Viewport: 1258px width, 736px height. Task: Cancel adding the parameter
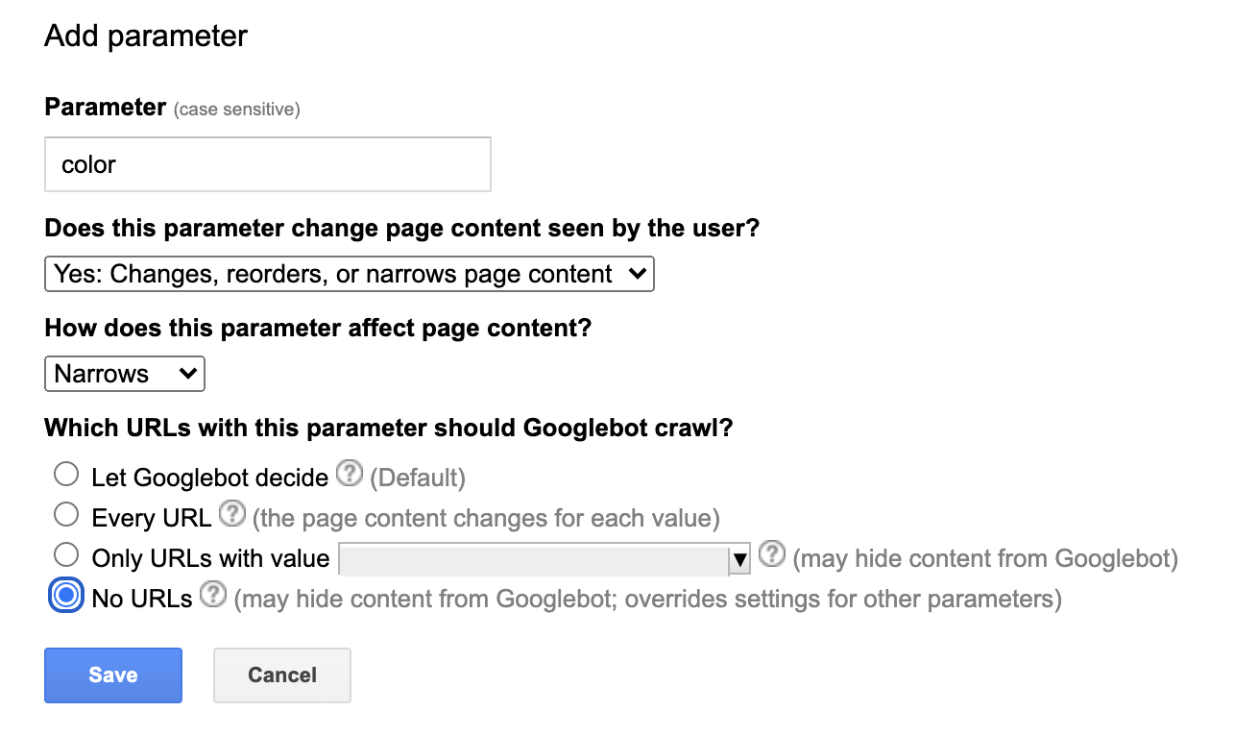click(x=282, y=675)
